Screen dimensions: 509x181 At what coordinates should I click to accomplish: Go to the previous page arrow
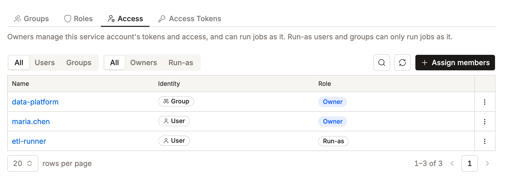[452, 163]
